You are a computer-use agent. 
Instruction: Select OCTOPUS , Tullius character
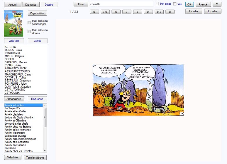pos(16,78)
